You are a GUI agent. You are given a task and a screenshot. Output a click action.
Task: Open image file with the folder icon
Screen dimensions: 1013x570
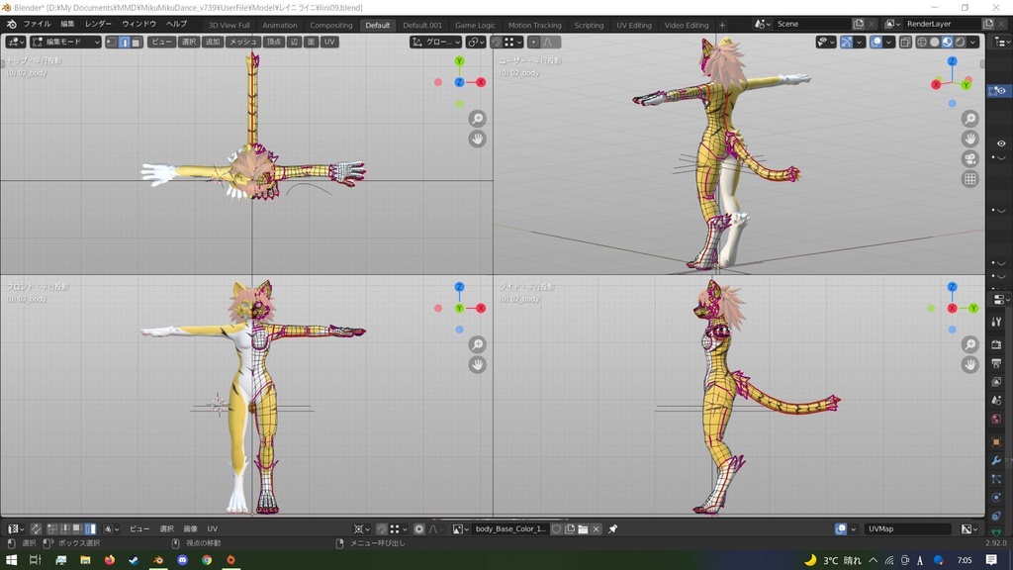pos(583,528)
